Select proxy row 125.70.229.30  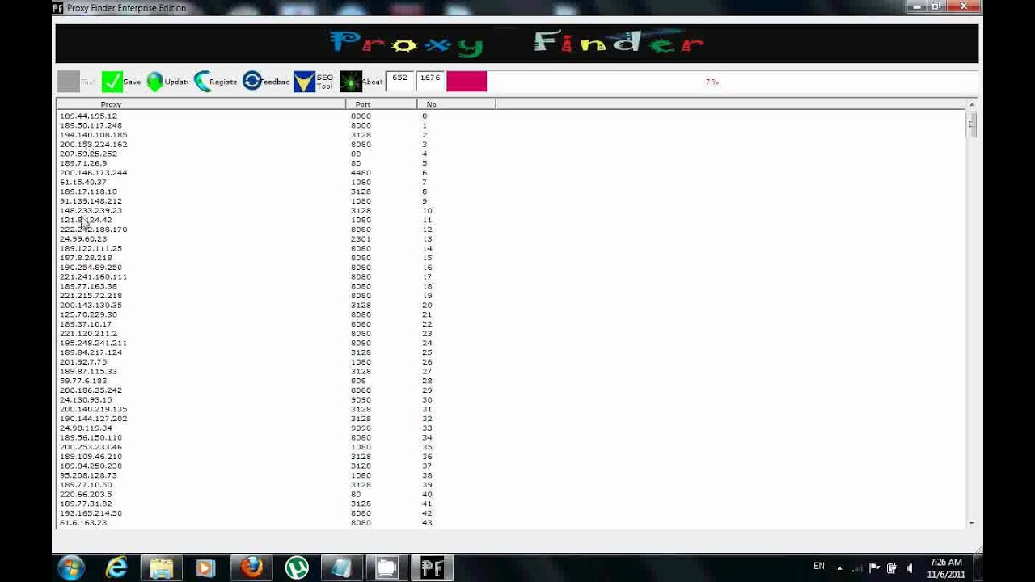(88, 314)
